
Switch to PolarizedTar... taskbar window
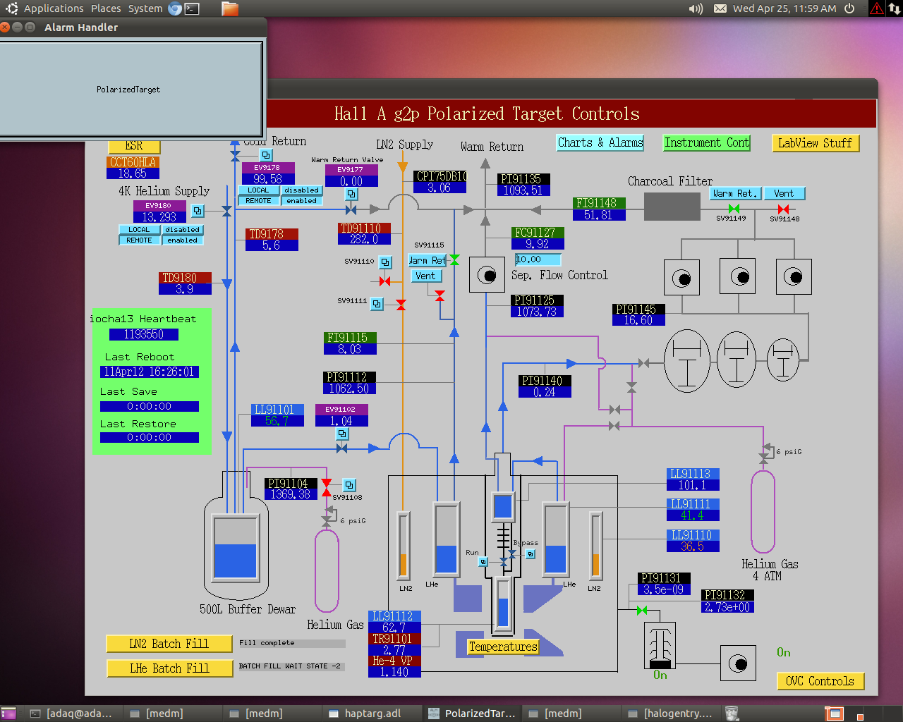(x=472, y=714)
